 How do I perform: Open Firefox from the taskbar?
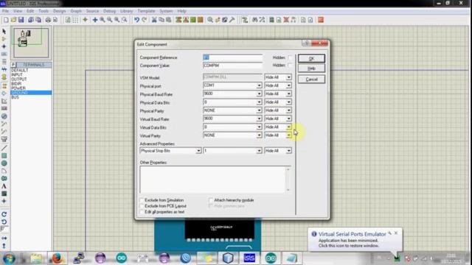pyautogui.click(x=57, y=258)
